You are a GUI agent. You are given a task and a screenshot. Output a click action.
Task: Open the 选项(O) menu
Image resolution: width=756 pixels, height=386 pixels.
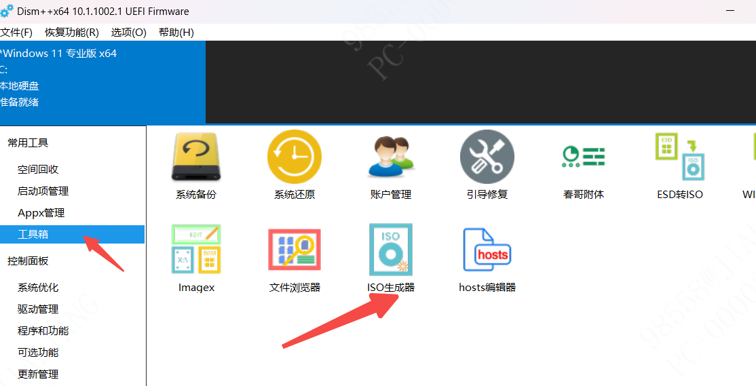(129, 33)
